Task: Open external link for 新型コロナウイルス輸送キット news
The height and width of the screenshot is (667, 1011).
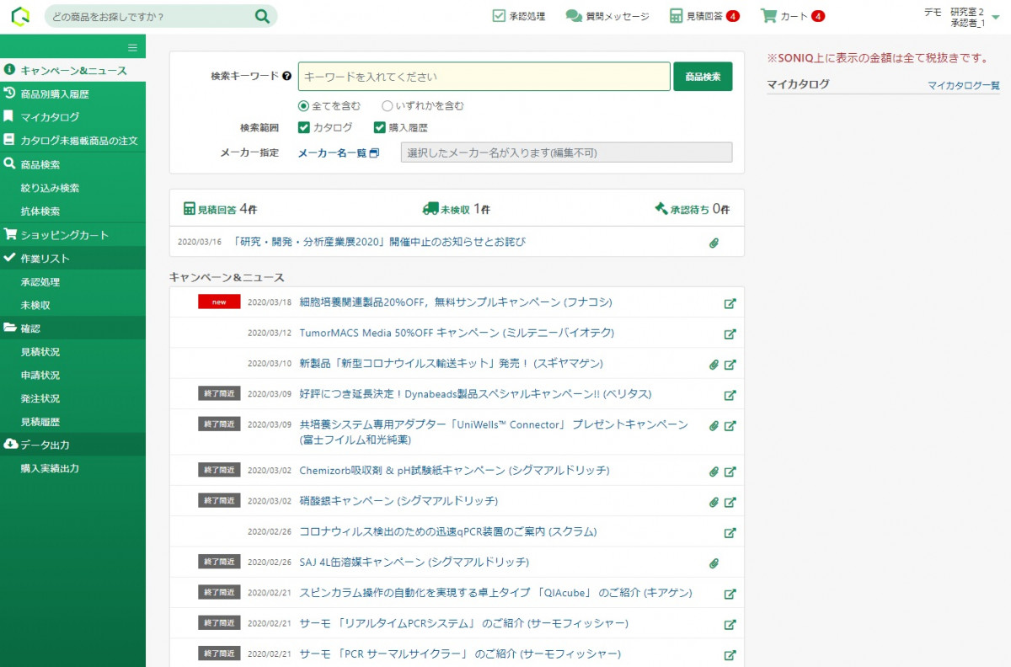Action: [730, 365]
